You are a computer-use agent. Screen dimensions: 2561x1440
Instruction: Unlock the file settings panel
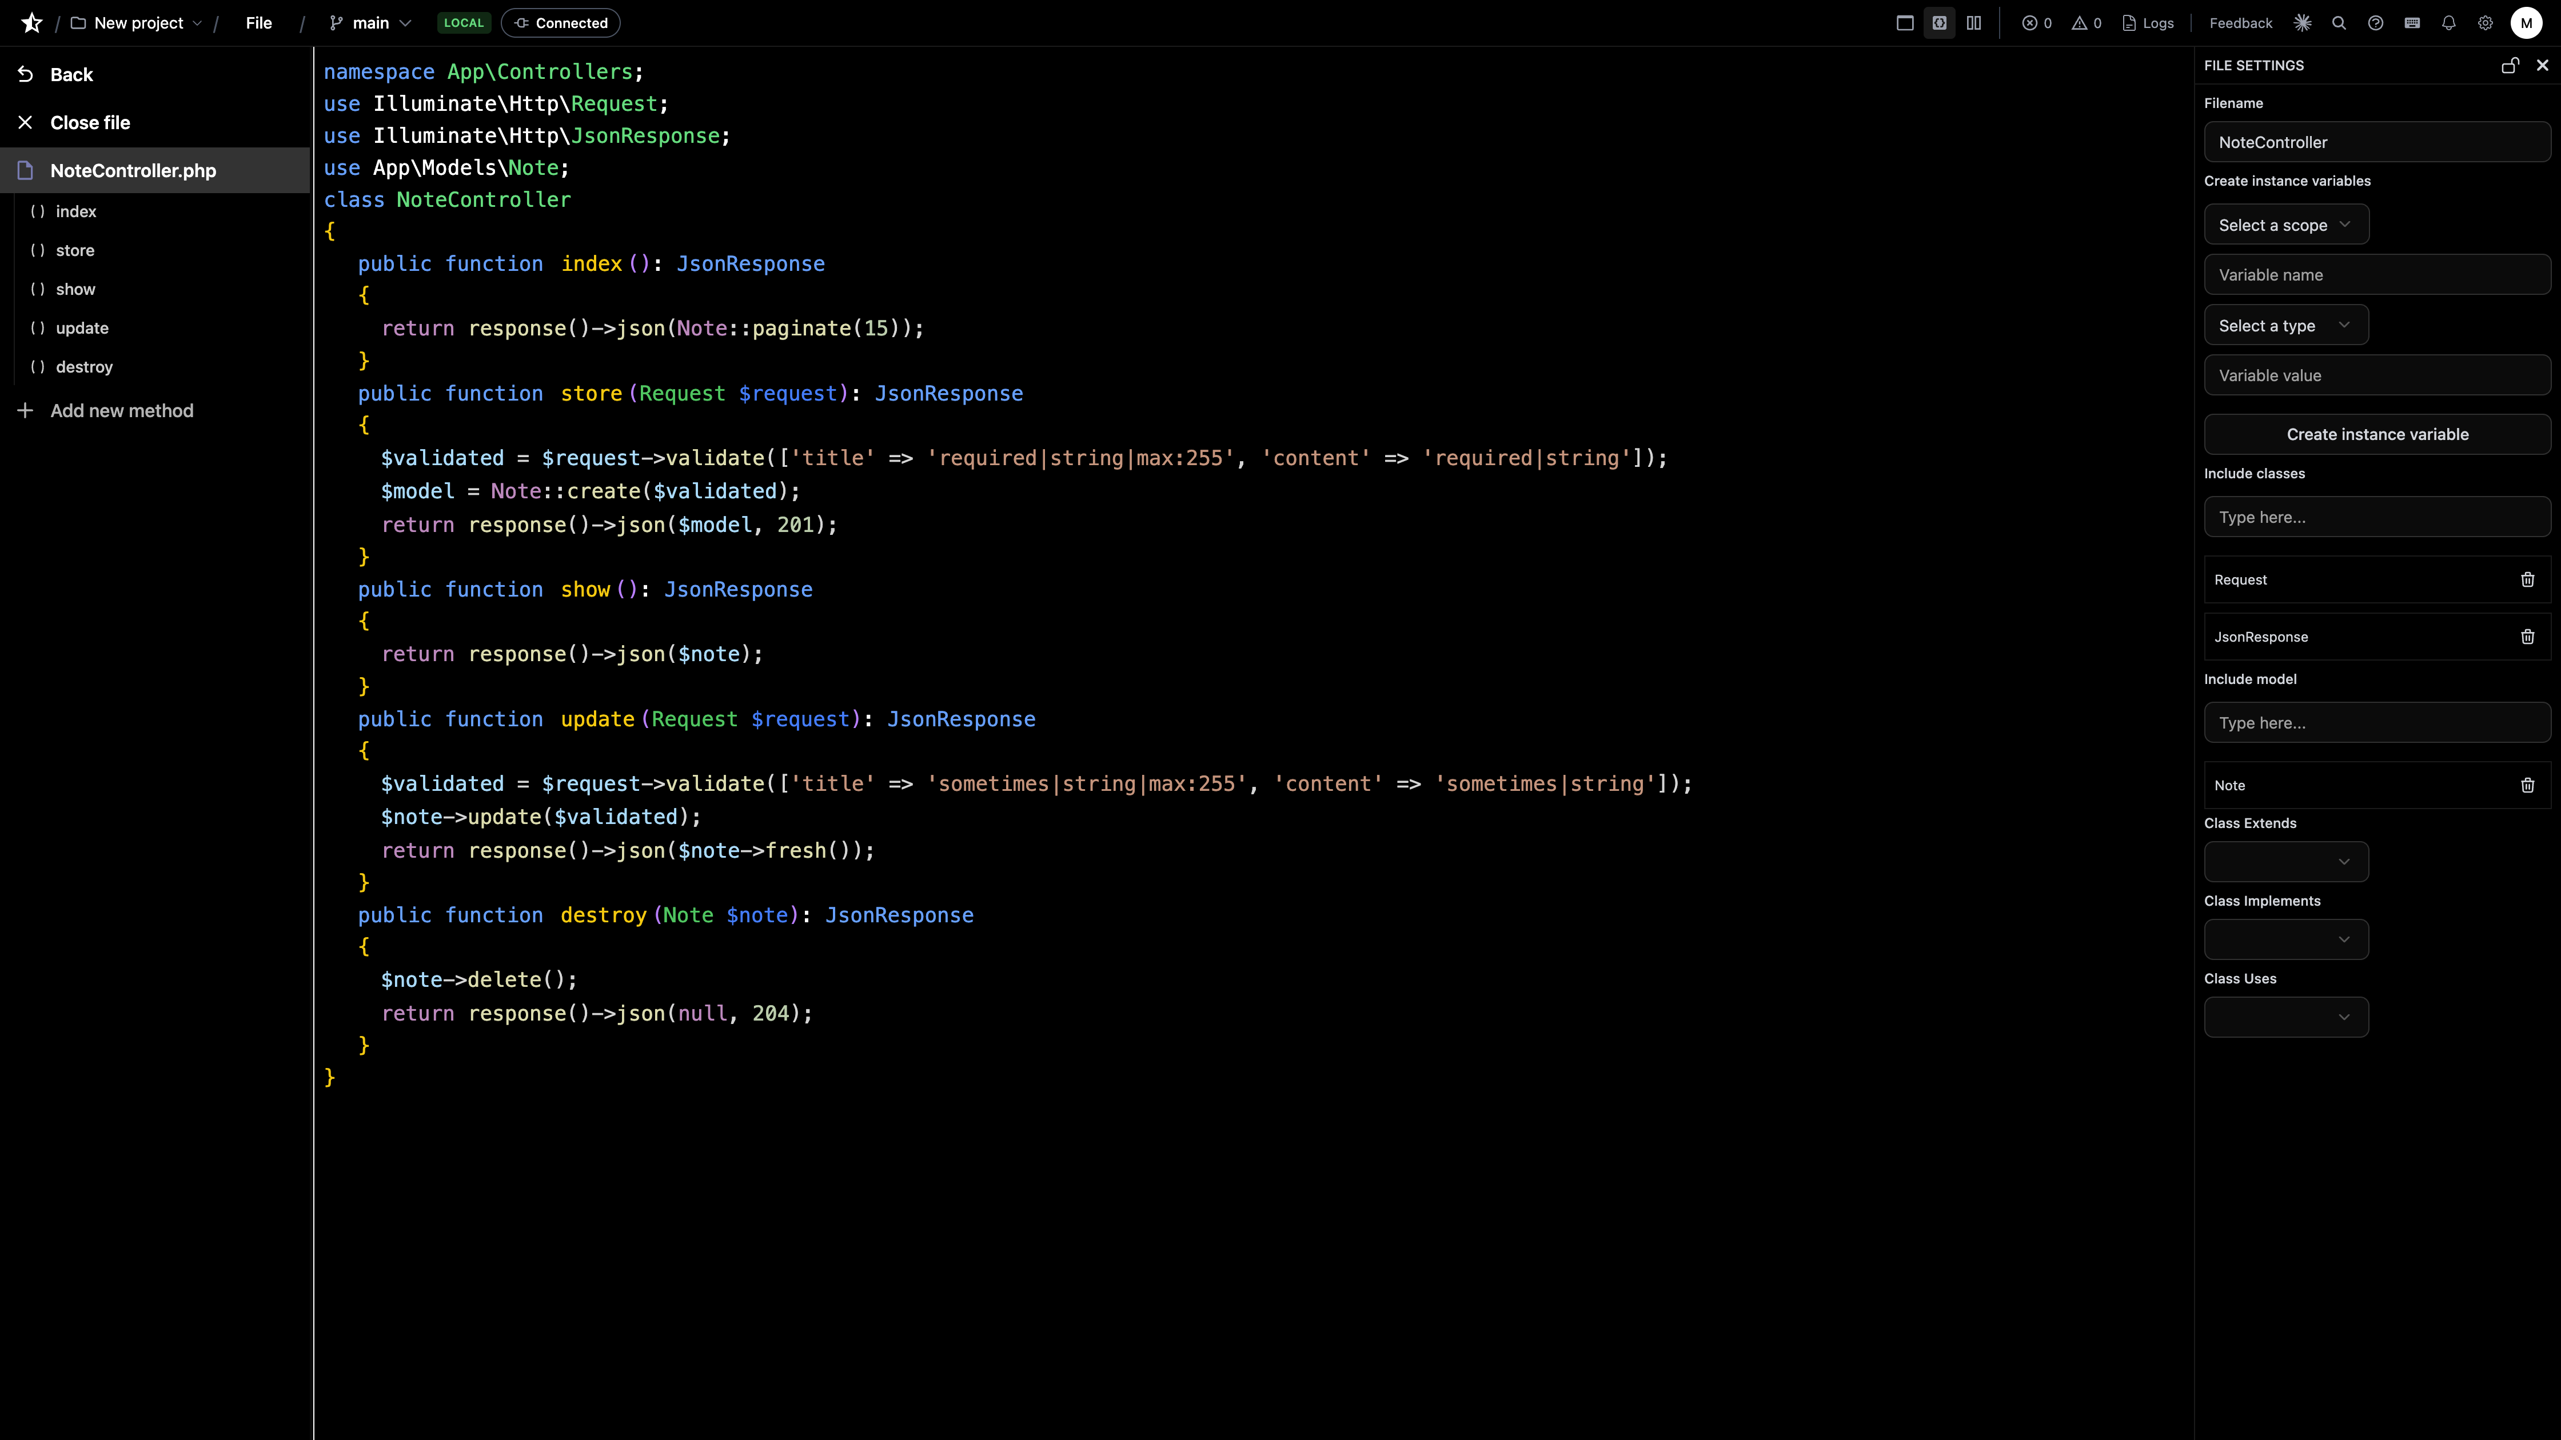pyautogui.click(x=2510, y=66)
